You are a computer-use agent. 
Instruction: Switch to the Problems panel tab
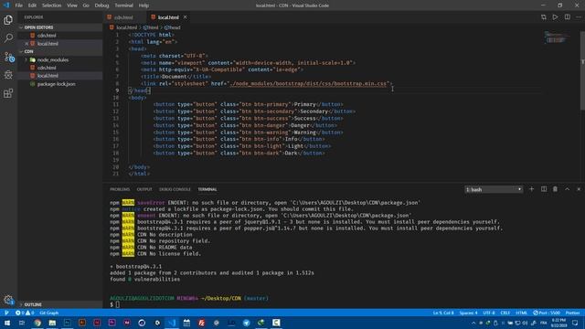click(x=120, y=189)
